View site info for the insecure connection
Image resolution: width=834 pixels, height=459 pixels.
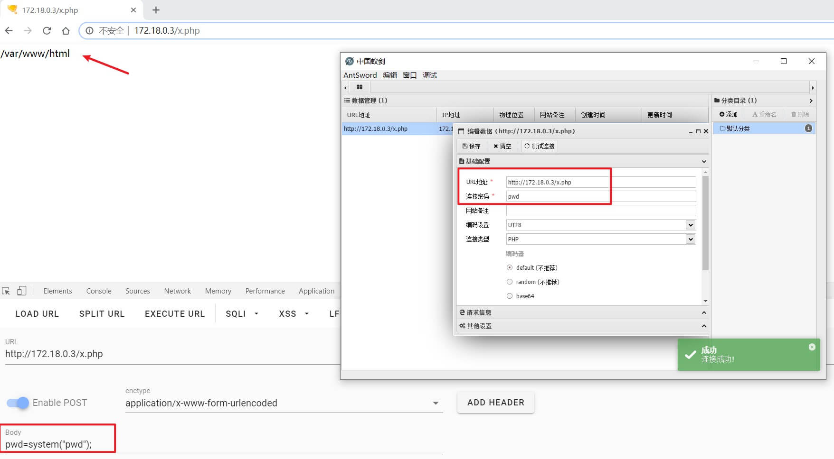[89, 31]
